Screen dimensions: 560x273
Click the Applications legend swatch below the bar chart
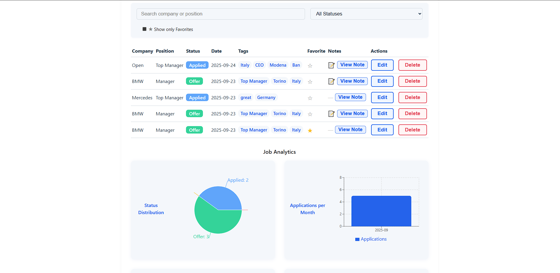pyautogui.click(x=357, y=239)
